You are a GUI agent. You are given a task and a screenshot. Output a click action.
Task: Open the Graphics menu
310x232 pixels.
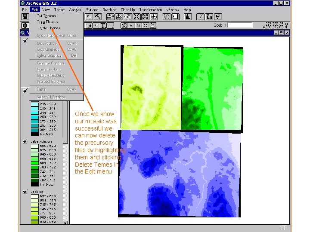coord(109,9)
